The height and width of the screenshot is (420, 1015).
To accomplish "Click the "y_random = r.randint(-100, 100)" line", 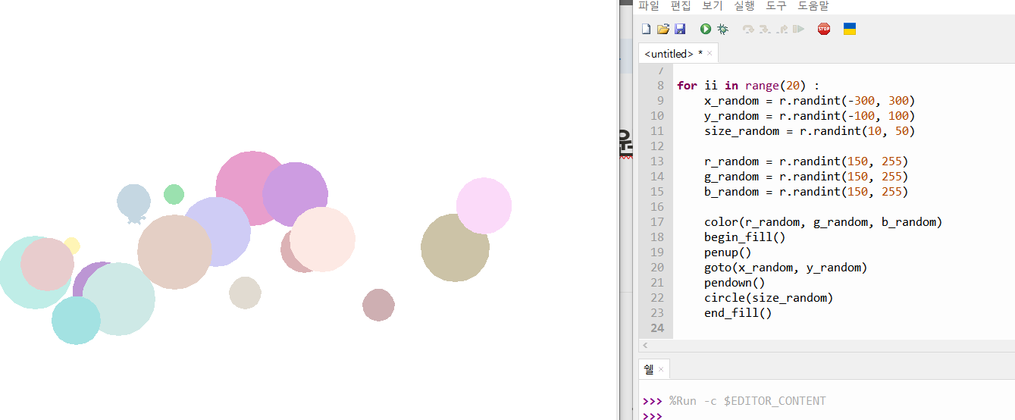I will click(x=810, y=116).
